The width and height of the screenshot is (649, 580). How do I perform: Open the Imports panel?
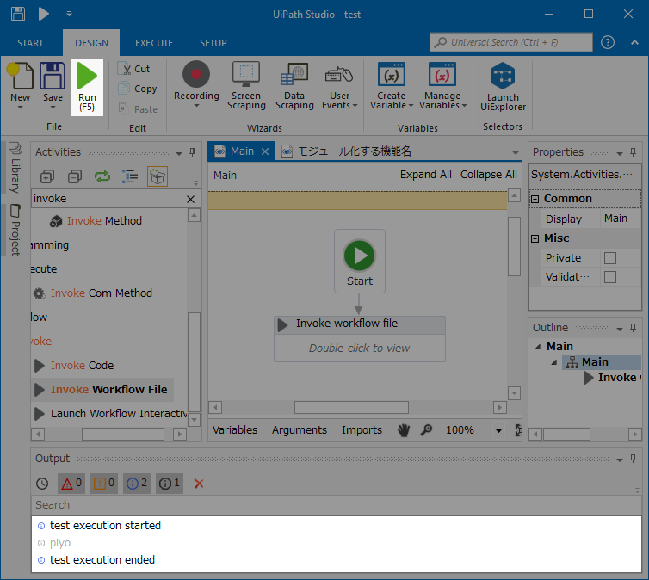pyautogui.click(x=362, y=430)
